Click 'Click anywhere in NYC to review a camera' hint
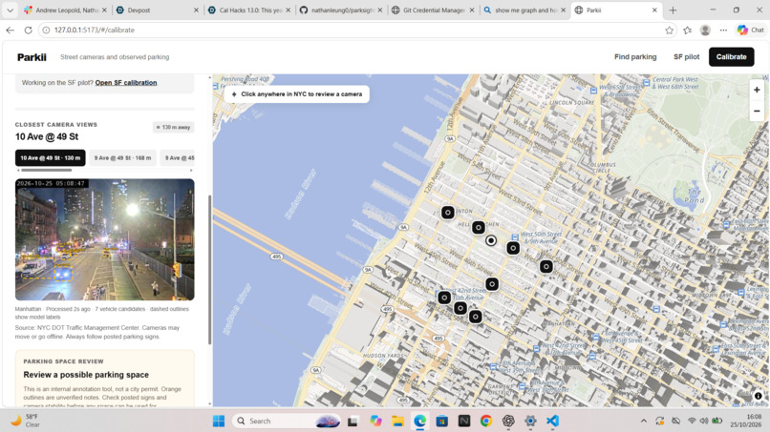This screenshot has width=770, height=432. click(x=297, y=94)
